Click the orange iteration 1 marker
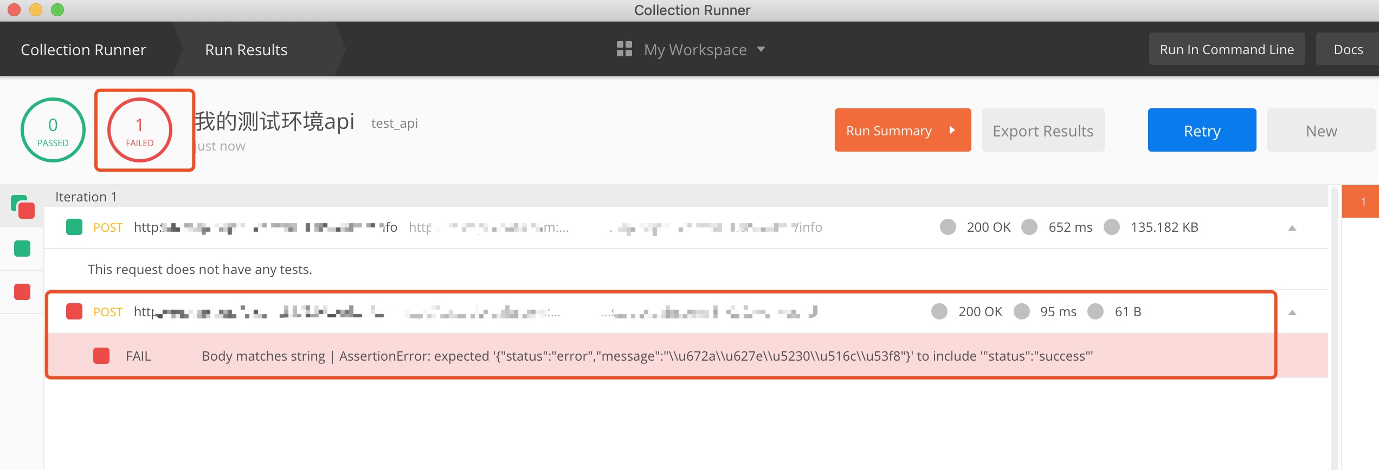 [1361, 201]
